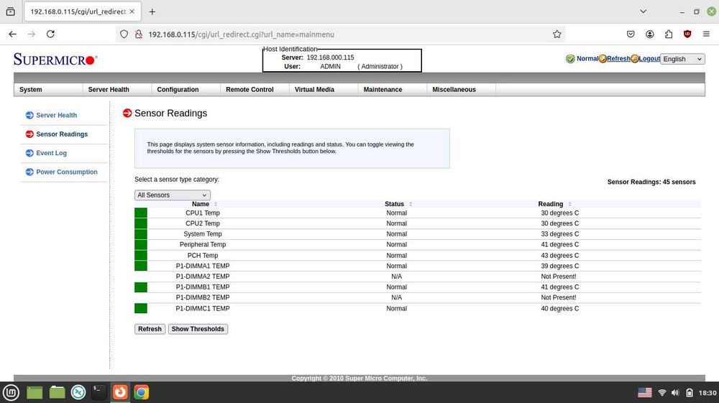Click the Logout link in the header
The height and width of the screenshot is (403, 719).
click(649, 59)
